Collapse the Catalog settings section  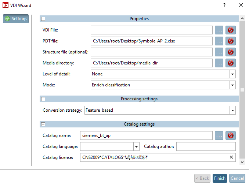coord(43,124)
